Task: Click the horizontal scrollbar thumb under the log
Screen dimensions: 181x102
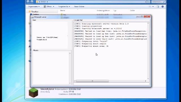Action: (x=92, y=81)
